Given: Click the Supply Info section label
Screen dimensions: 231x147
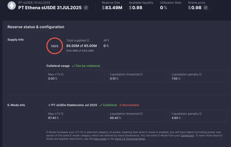Looking at the screenshot, I should (x=16, y=39).
